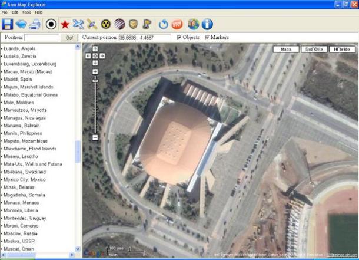
Task: Select Lusaka, Zambia in the list
Action: tap(19, 56)
